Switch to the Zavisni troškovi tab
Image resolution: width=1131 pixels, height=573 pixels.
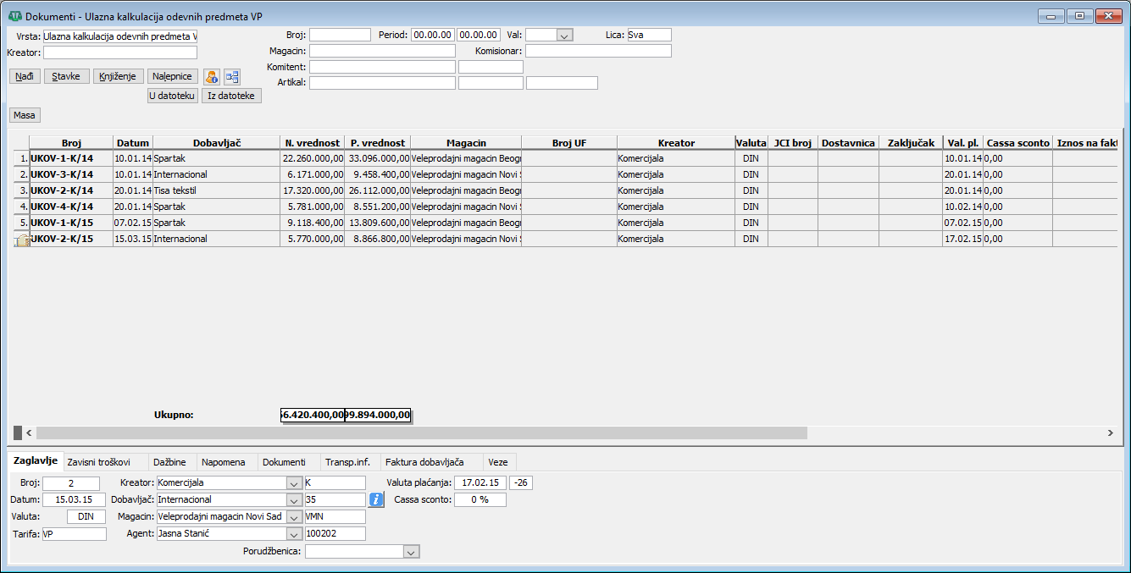[x=98, y=462]
